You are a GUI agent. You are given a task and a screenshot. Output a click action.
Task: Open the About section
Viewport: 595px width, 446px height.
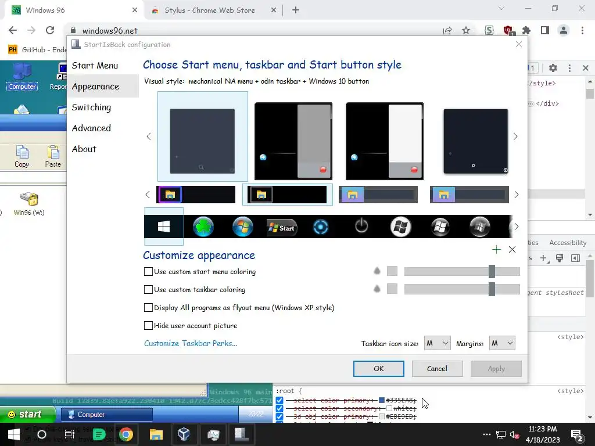click(84, 149)
